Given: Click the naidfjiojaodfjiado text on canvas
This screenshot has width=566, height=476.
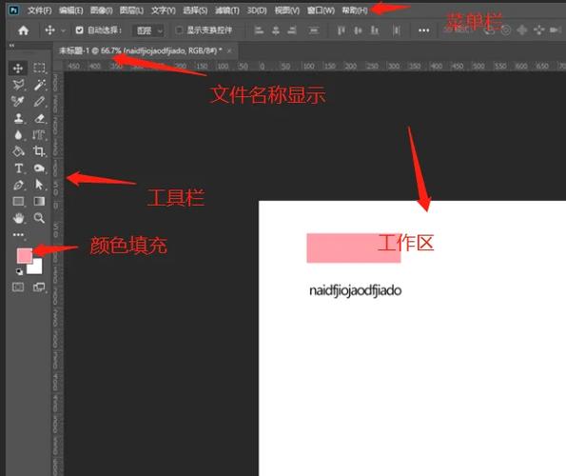Looking at the screenshot, I should coord(355,290).
